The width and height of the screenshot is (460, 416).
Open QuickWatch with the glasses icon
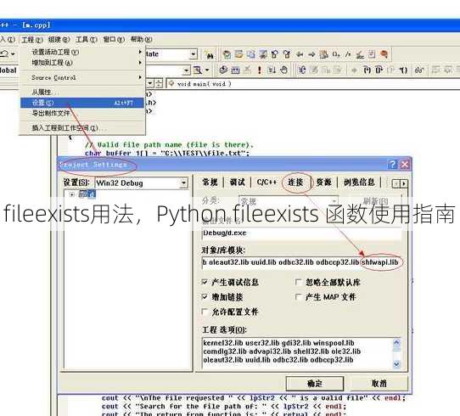point(419,70)
